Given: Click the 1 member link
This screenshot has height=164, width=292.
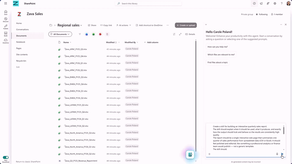Looking at the screenshot, I should [x=277, y=14].
